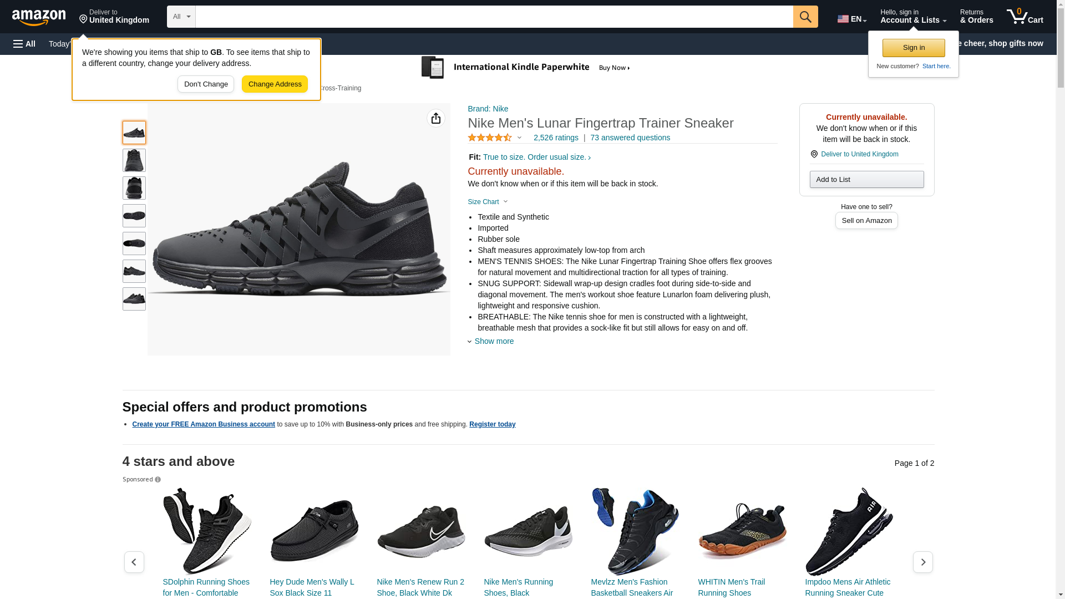Click next arrow in sponsored carousel
The height and width of the screenshot is (599, 1065).
coord(922,562)
